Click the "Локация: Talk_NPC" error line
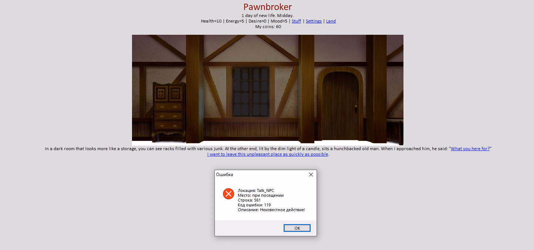This screenshot has height=250, width=534. [256, 190]
